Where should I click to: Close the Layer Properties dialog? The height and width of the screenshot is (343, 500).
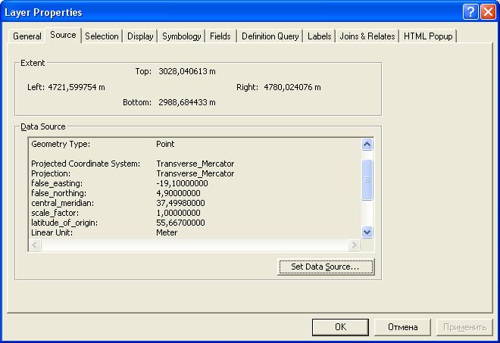[487, 13]
